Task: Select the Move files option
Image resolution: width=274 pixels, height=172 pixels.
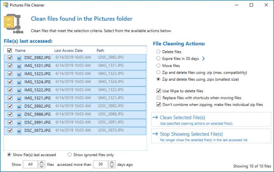Action: [x=158, y=65]
